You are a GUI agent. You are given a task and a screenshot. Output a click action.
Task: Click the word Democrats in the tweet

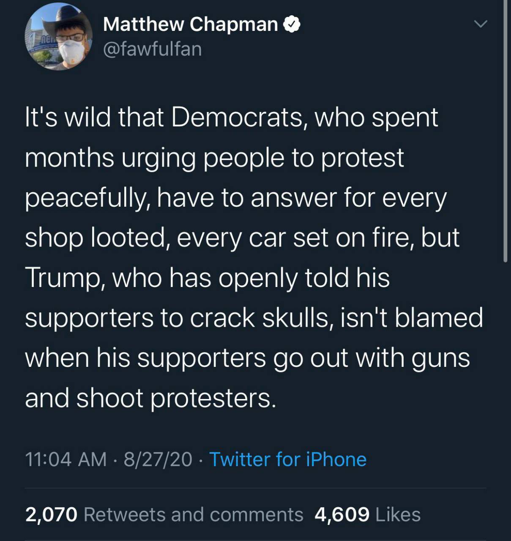click(238, 117)
